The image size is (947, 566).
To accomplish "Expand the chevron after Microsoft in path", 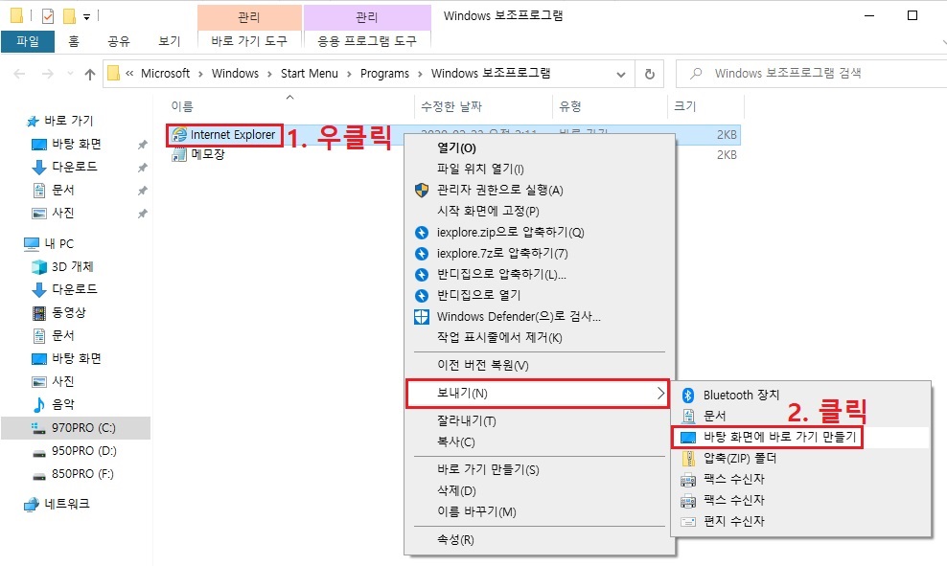I will [200, 74].
